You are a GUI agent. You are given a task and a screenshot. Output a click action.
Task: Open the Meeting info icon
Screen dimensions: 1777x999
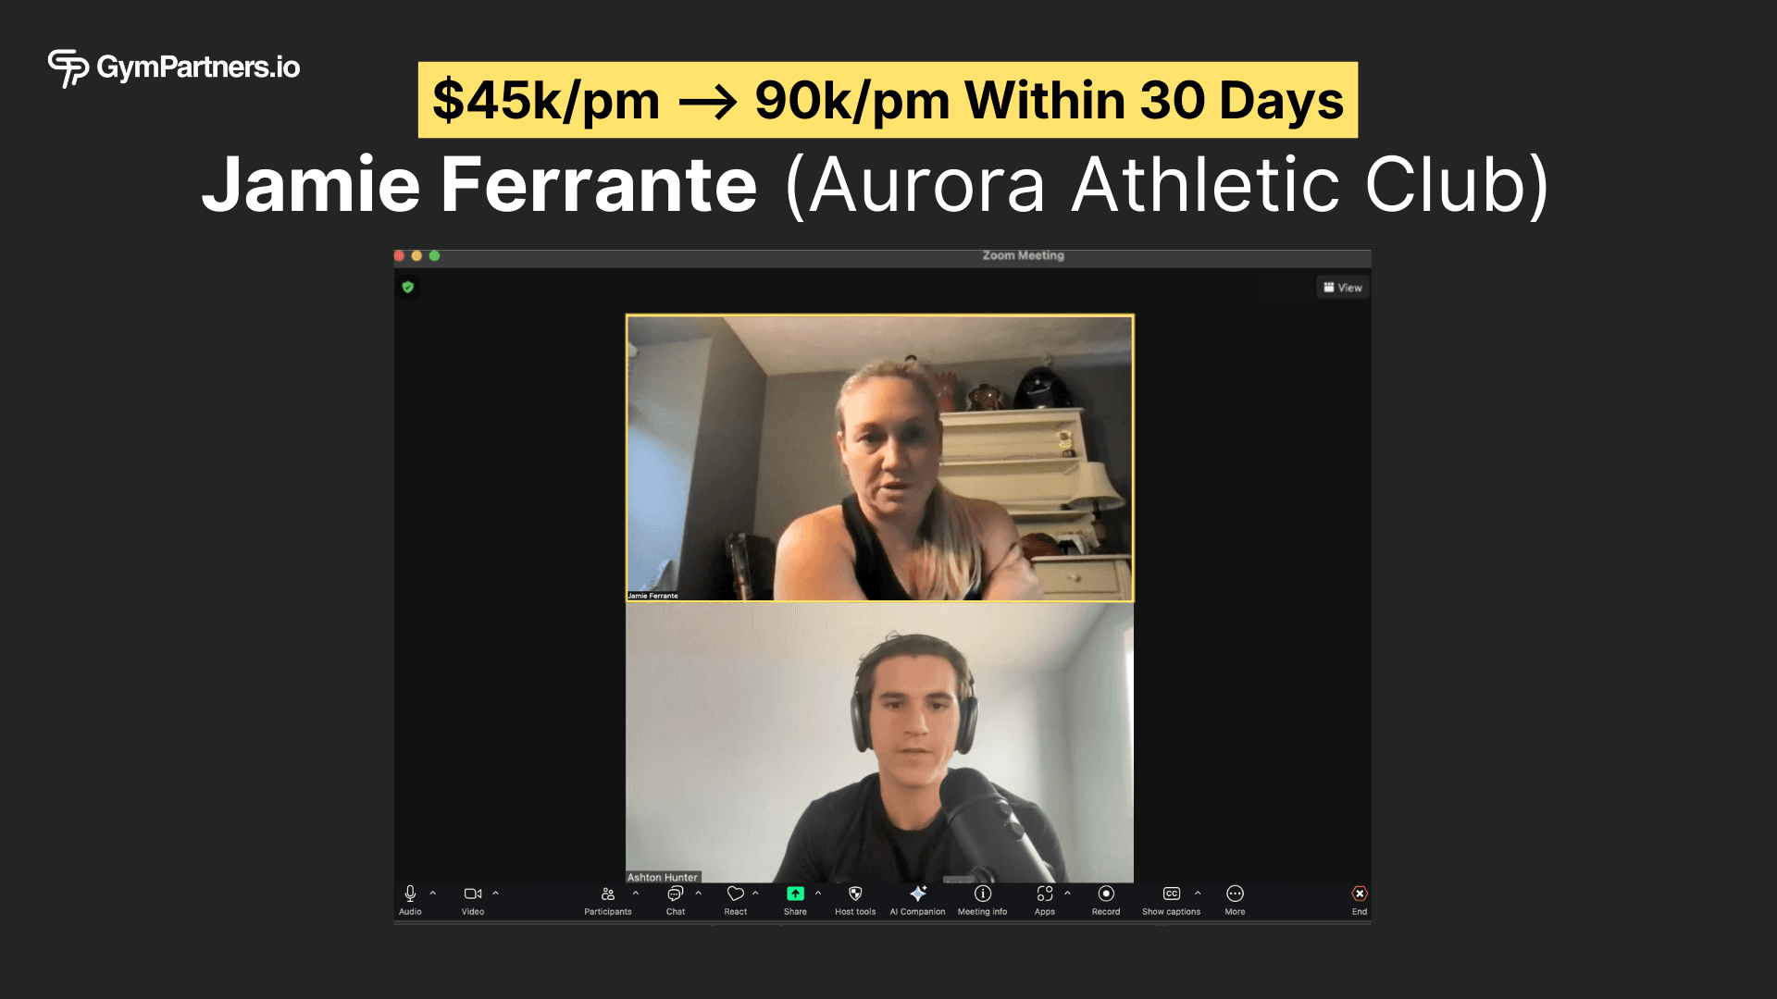click(x=983, y=894)
